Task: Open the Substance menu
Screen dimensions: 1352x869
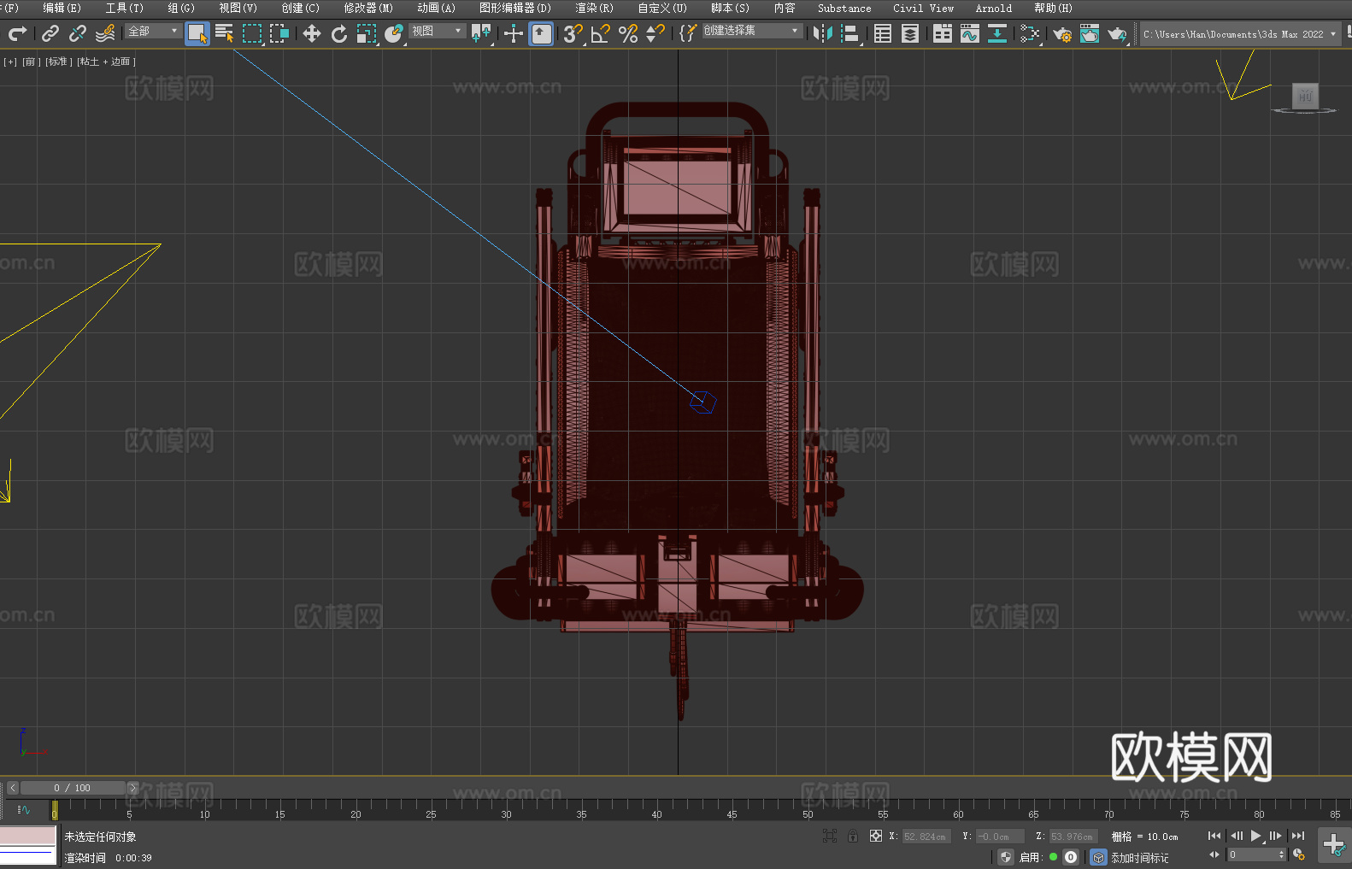Action: click(844, 8)
